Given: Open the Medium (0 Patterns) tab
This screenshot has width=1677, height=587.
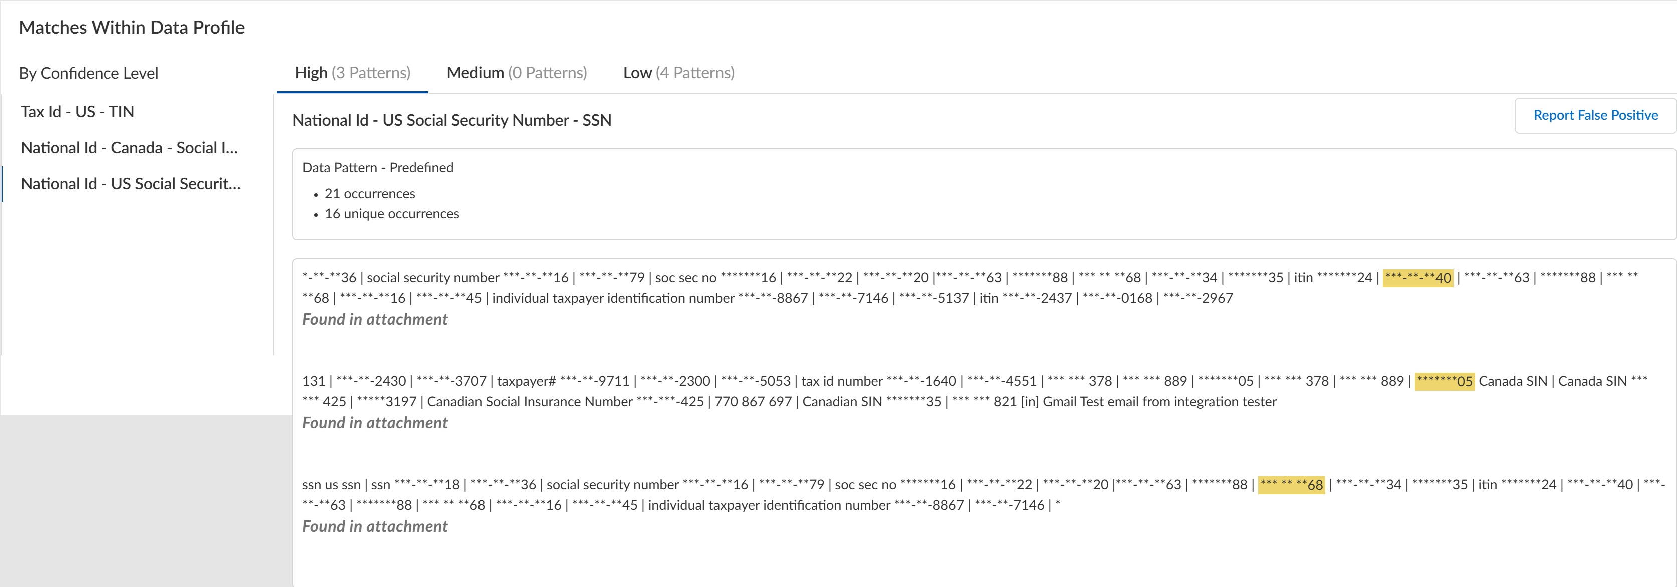Looking at the screenshot, I should (516, 73).
